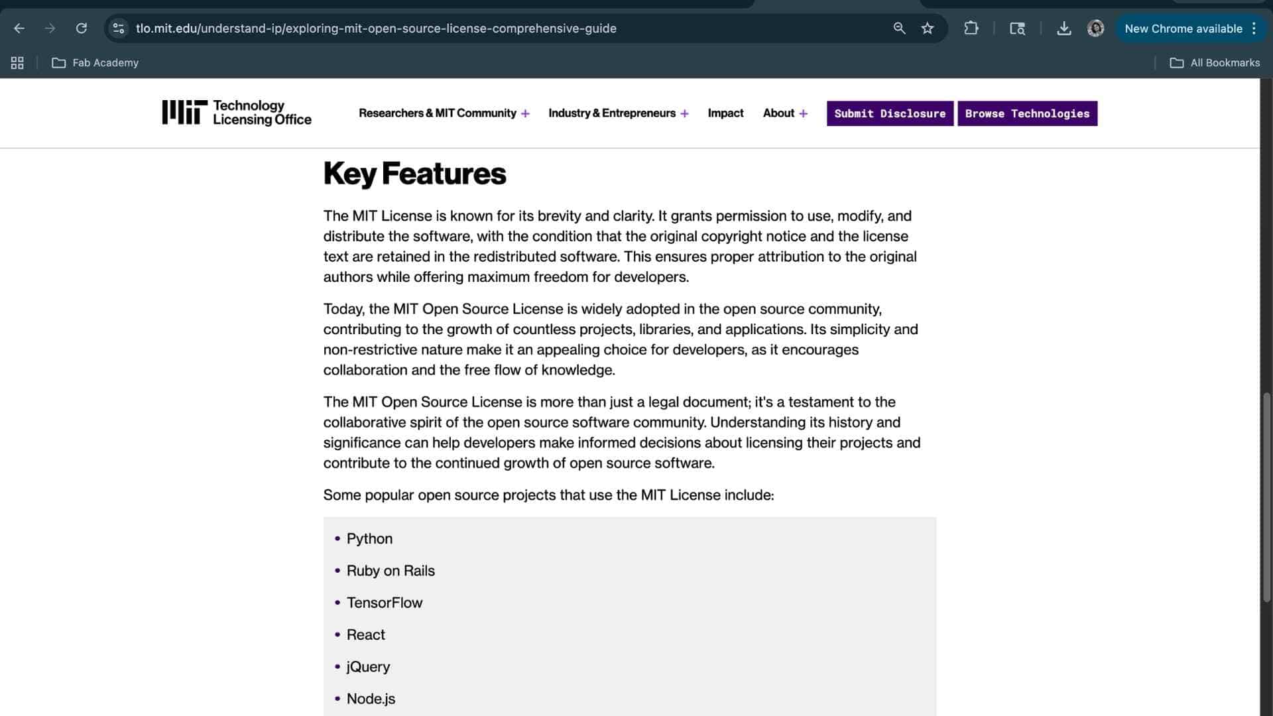Click the Browse Technologies button
This screenshot has height=716, width=1273.
[x=1027, y=113]
